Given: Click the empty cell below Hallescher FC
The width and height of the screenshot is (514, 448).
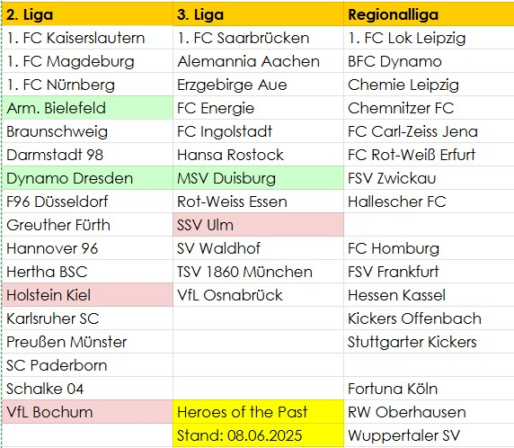Looking at the screenshot, I should click(430, 225).
